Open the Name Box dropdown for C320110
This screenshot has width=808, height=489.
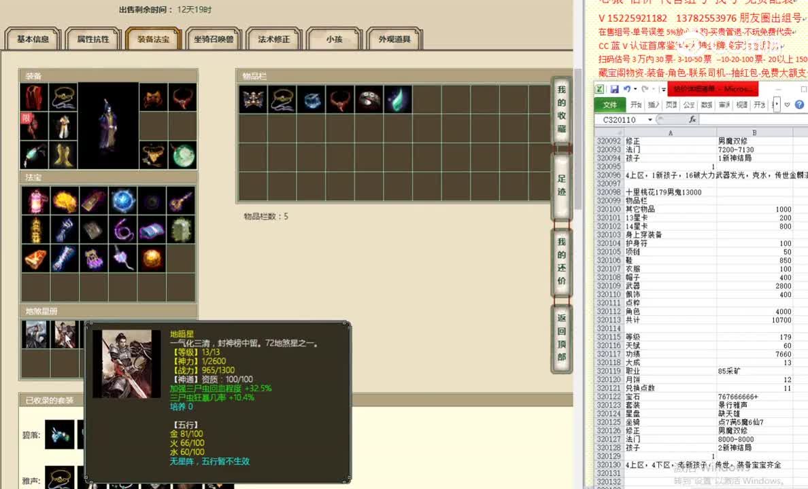[x=650, y=120]
